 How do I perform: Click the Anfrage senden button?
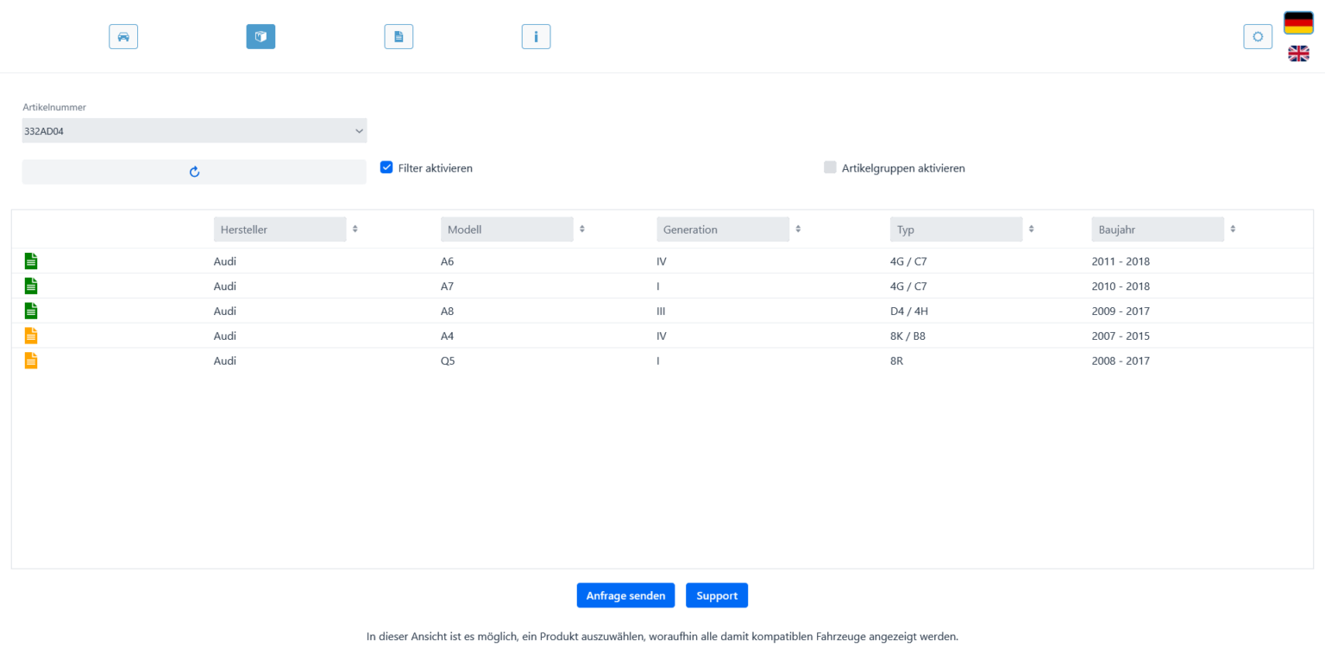(625, 595)
